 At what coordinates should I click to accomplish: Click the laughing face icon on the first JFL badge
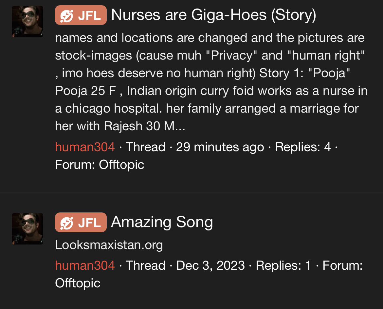67,15
